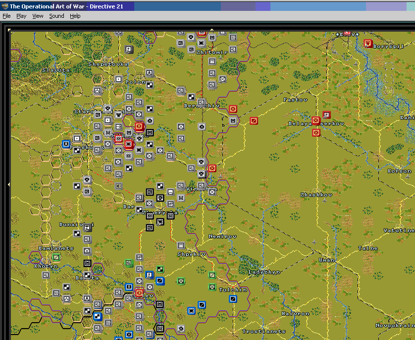Select the red slash-symbol unit southwest of Fastov
415x340 pixels.
pos(254,121)
